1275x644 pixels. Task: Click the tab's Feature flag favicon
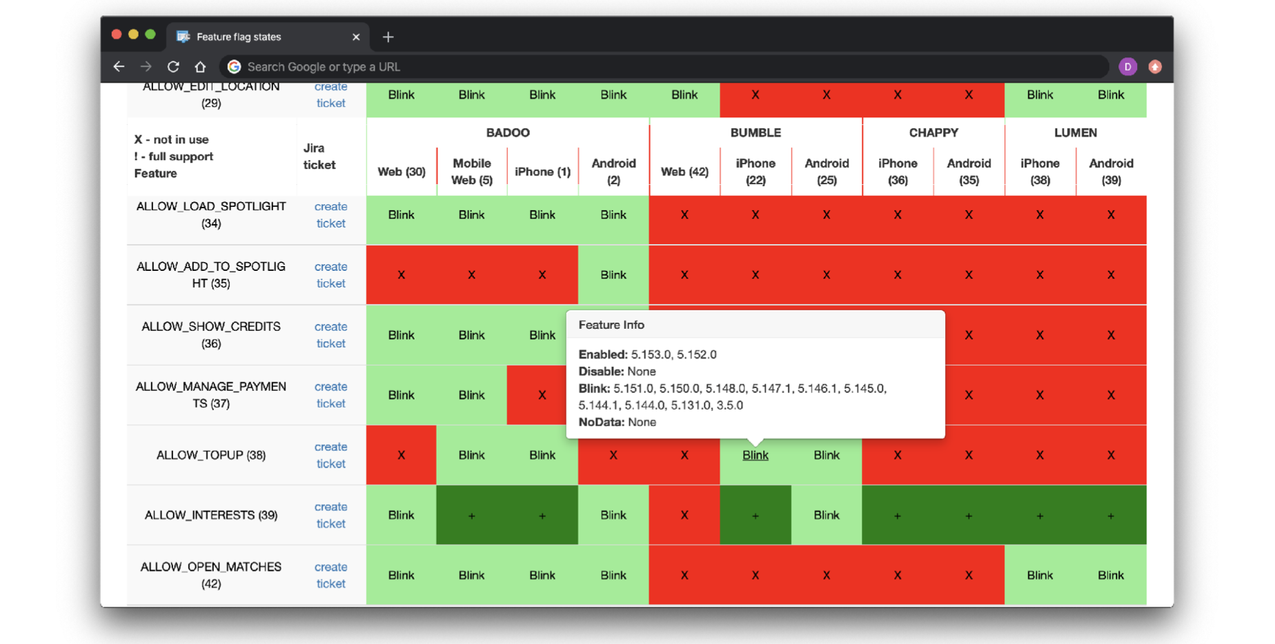pyautogui.click(x=183, y=37)
